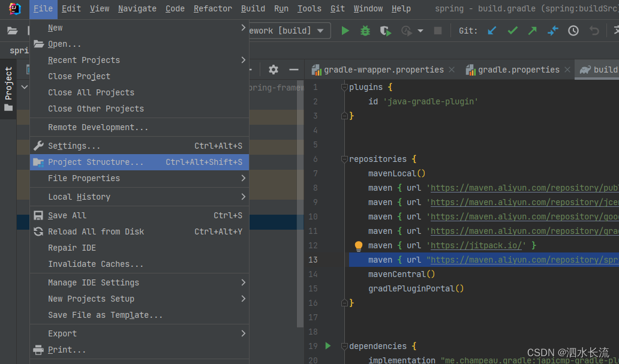
Task: Choose Repair IDE
Action: click(139, 248)
